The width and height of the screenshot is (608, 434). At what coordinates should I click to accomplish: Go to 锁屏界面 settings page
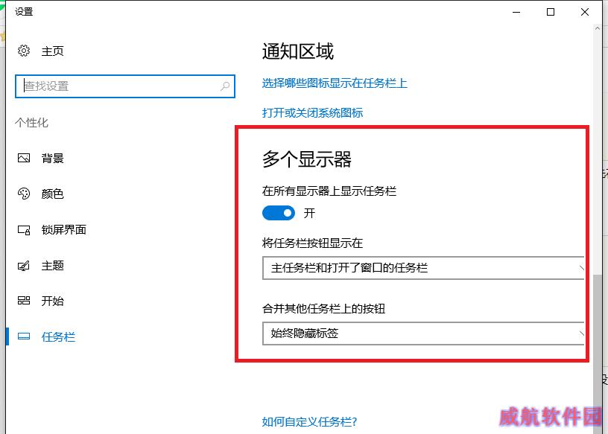[63, 230]
